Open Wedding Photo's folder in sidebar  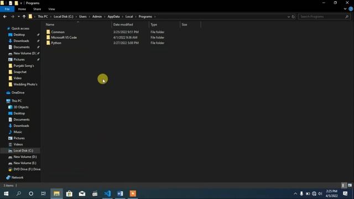pyautogui.click(x=25, y=85)
